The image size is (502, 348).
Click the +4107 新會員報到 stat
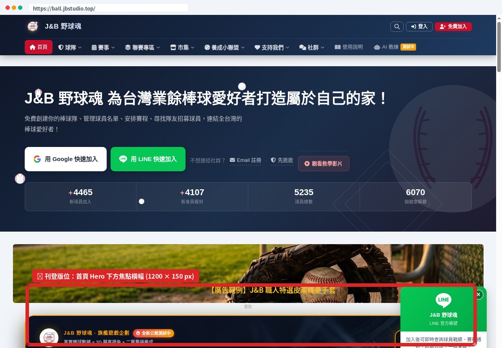pos(192,197)
